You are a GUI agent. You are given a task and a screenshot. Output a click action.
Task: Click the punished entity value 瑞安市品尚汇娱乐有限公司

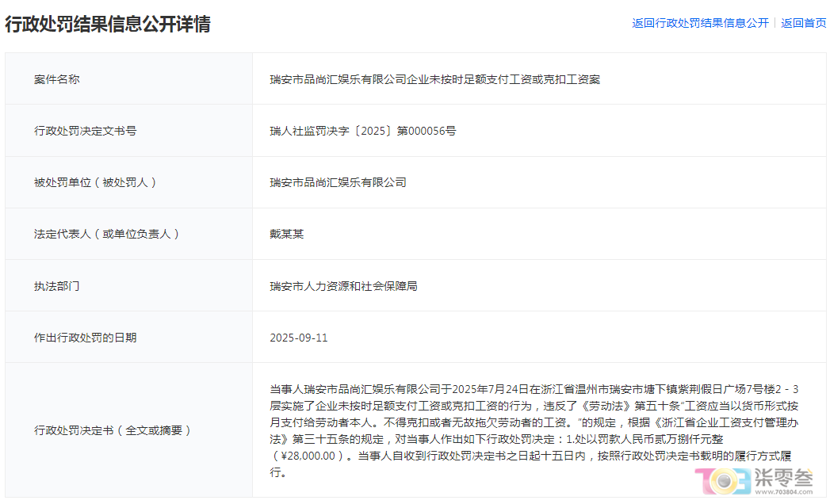point(338,182)
